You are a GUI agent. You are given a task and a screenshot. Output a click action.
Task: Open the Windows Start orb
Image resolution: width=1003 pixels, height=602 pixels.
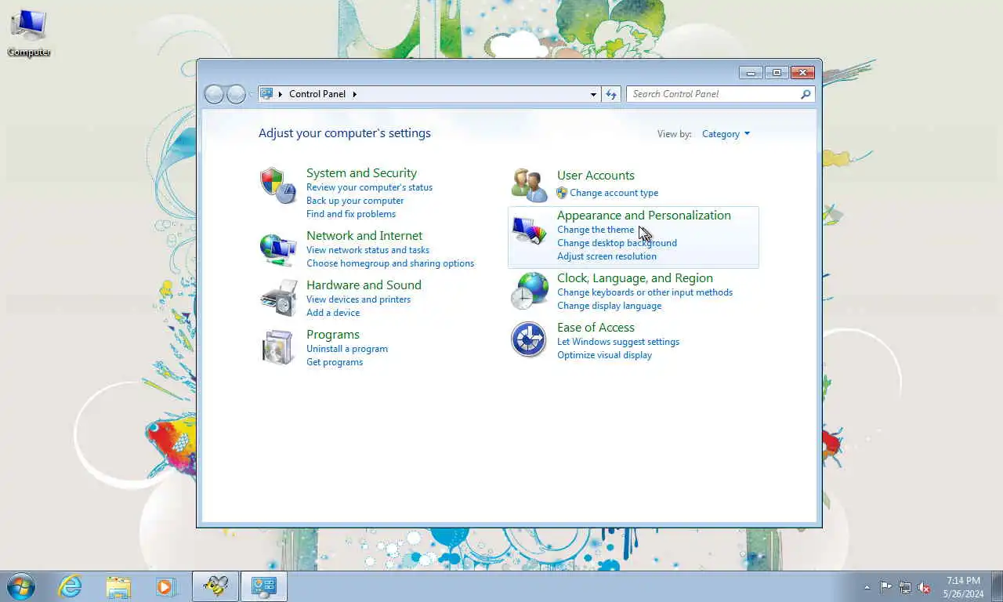[20, 586]
